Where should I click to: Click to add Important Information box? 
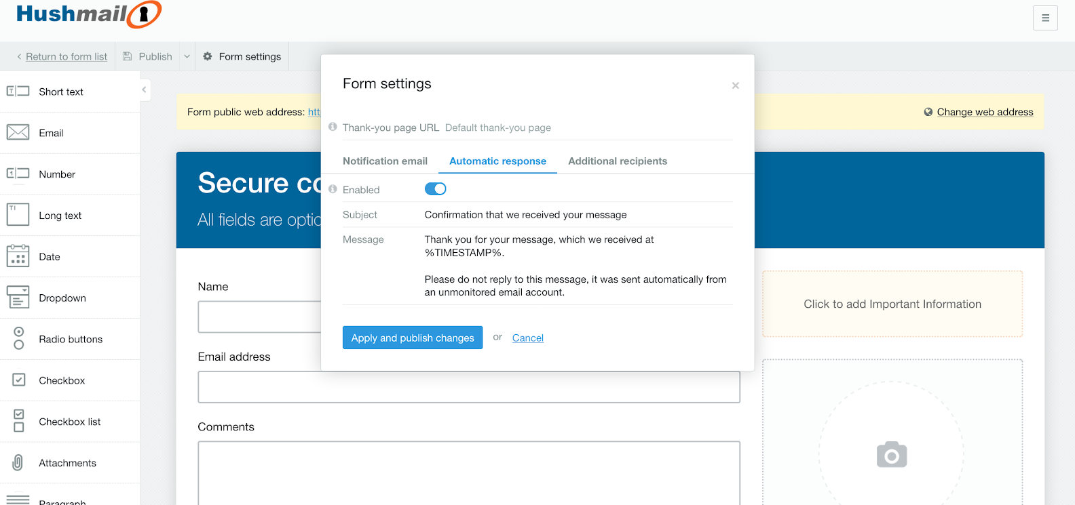tap(892, 304)
